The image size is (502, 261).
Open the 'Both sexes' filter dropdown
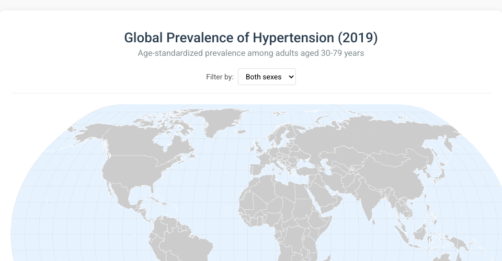pyautogui.click(x=267, y=77)
